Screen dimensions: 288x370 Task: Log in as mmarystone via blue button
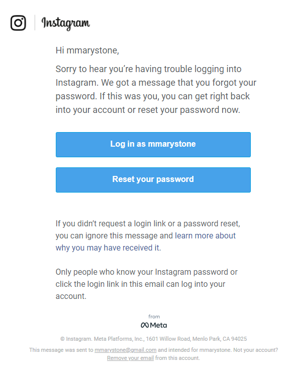(153, 144)
